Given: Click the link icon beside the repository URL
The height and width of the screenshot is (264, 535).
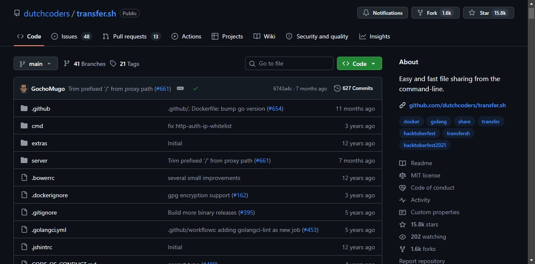Looking at the screenshot, I should click(x=403, y=105).
